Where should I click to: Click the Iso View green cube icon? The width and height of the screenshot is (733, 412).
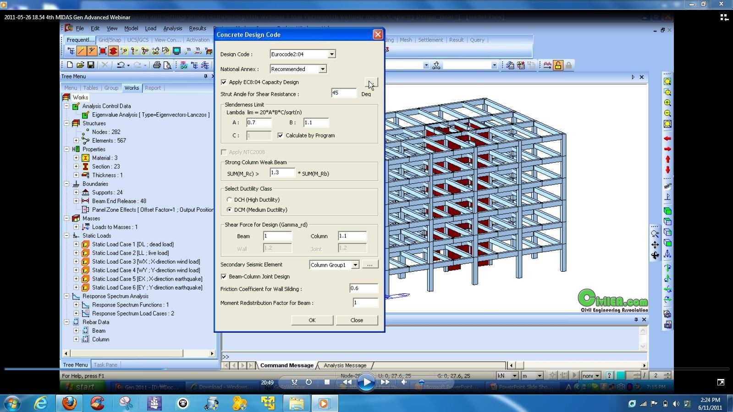click(x=667, y=211)
